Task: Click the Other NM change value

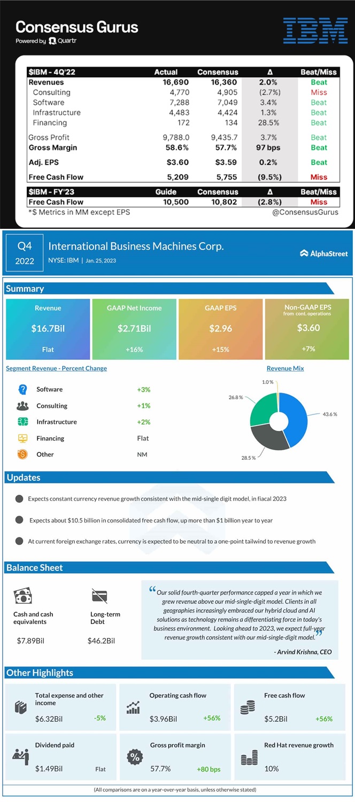Action: click(142, 454)
